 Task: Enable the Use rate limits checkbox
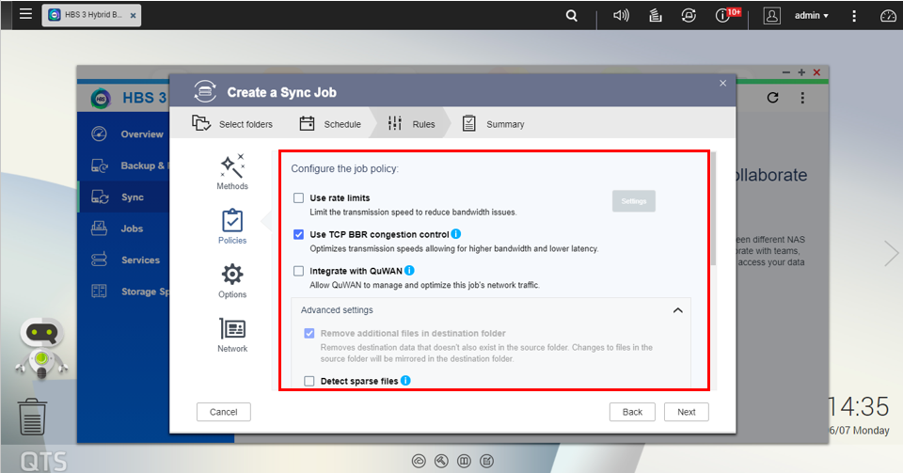[298, 198]
